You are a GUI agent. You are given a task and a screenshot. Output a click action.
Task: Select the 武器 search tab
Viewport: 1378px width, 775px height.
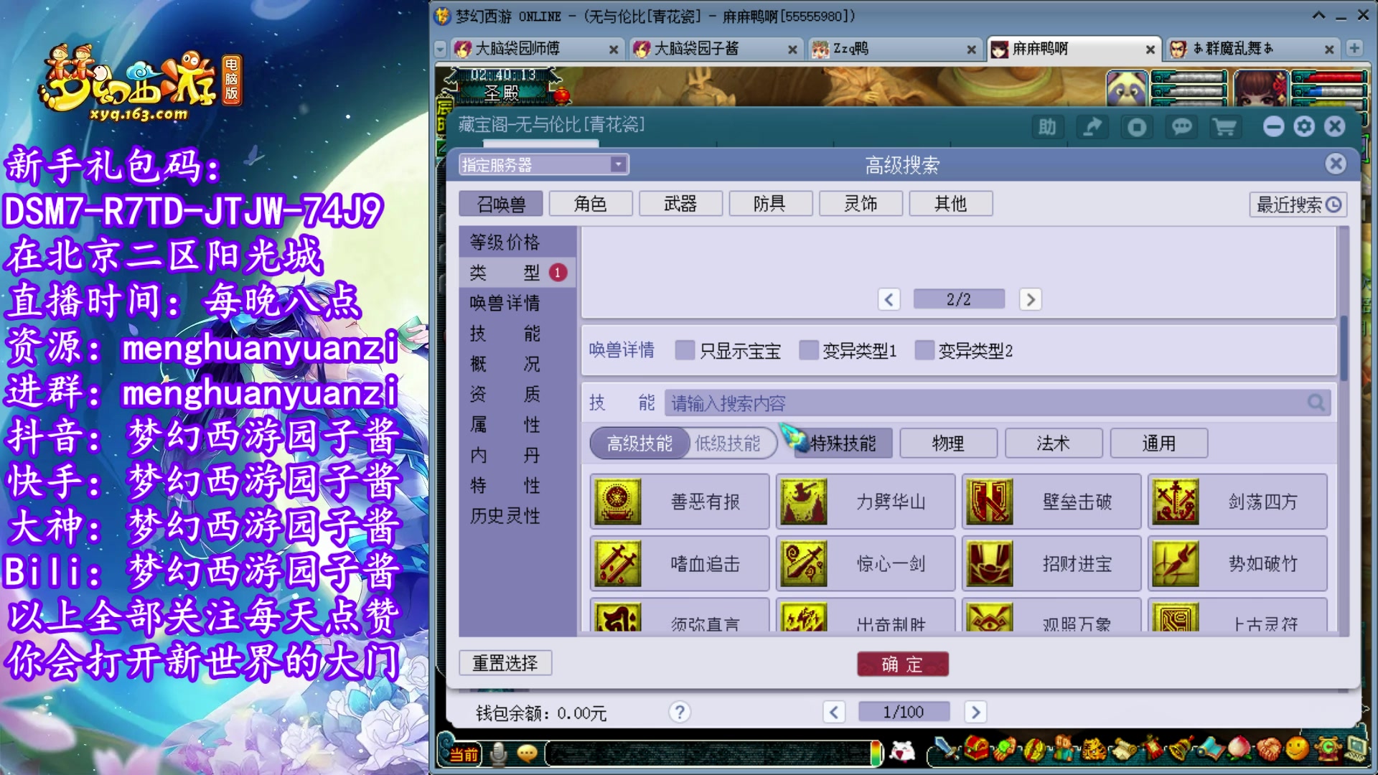pyautogui.click(x=680, y=204)
